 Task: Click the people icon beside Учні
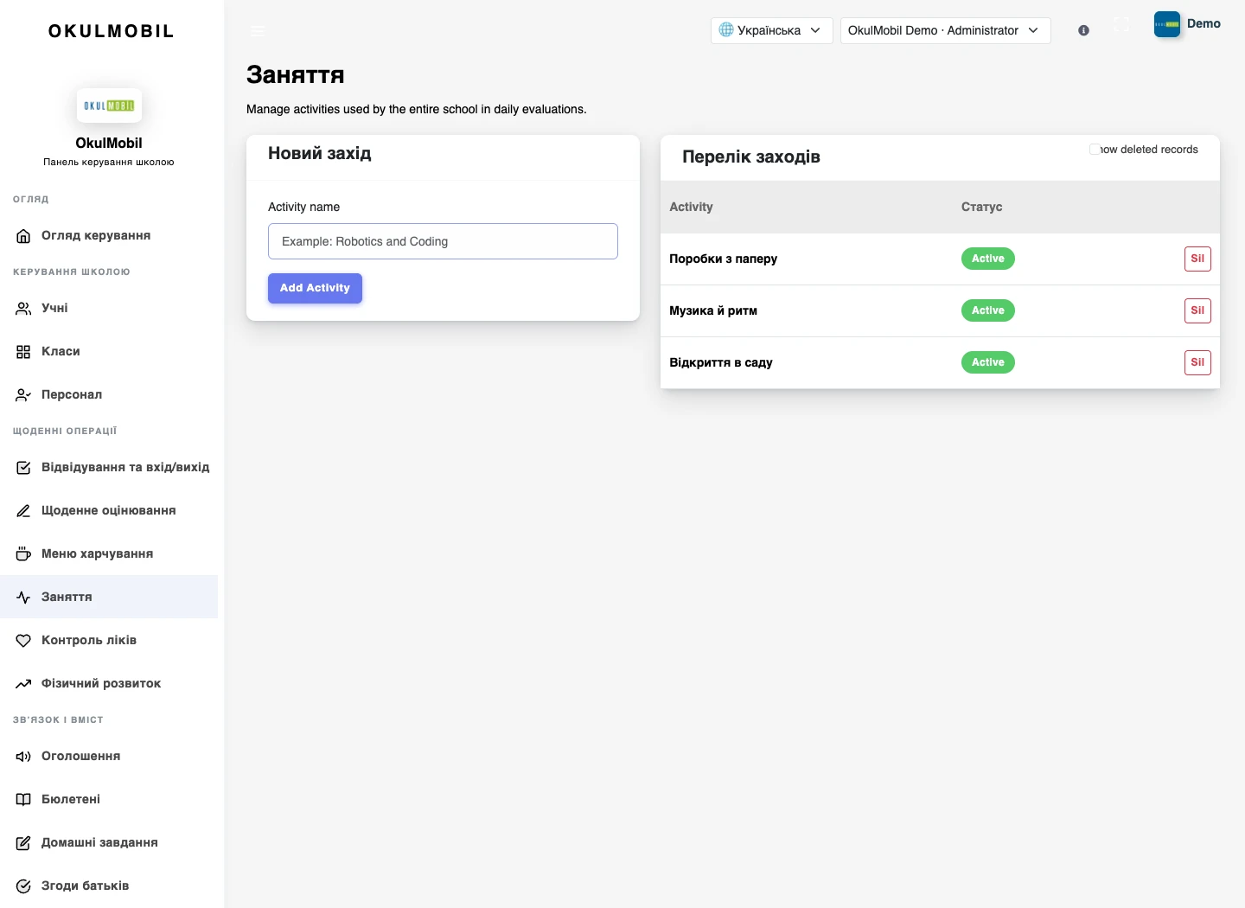point(23,309)
